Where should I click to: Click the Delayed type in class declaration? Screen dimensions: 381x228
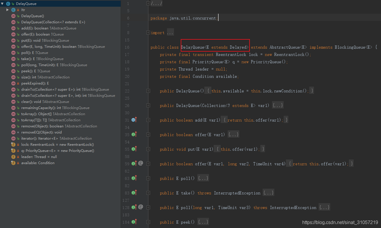238,47
